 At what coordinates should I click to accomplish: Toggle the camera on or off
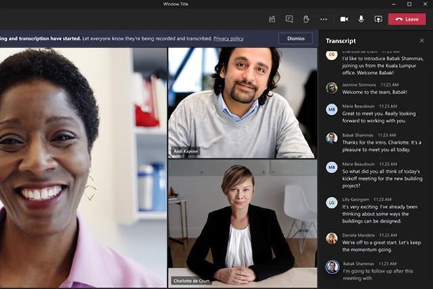[x=344, y=19]
